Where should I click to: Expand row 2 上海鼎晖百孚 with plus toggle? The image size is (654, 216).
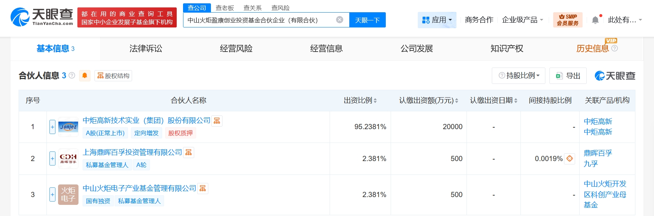click(x=52, y=158)
